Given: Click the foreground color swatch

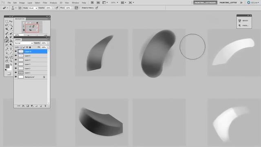Looking at the screenshot, I should tap(7, 66).
